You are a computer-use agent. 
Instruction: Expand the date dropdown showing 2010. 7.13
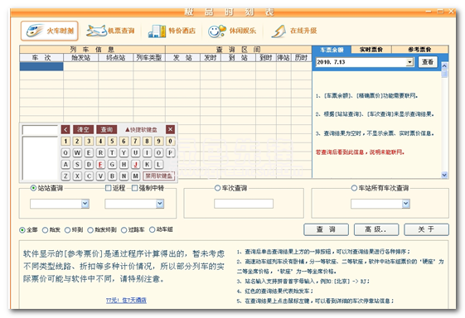coord(409,62)
